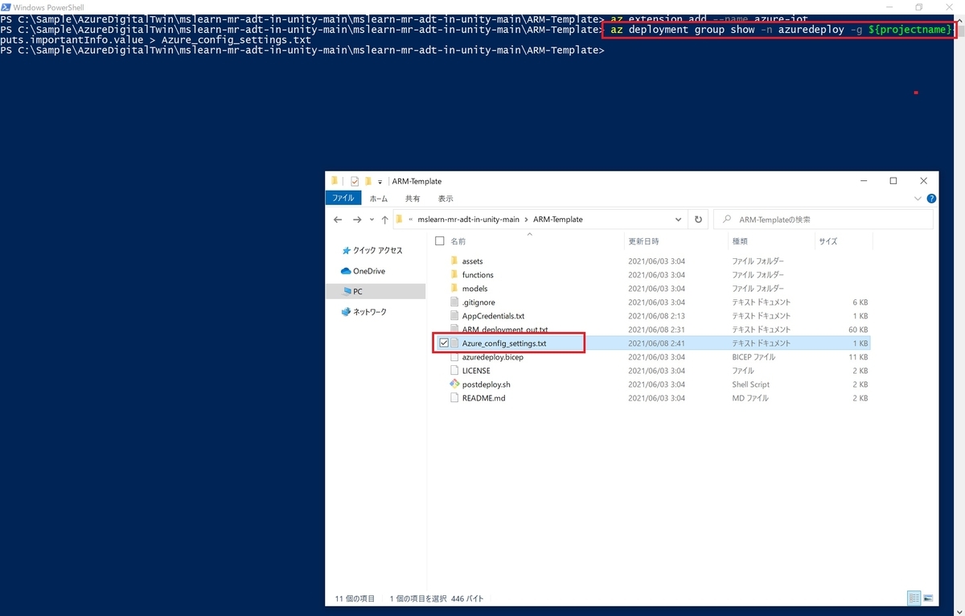Sort by the 名前 column header
Viewport: 965px width, 616px height.
pos(458,240)
